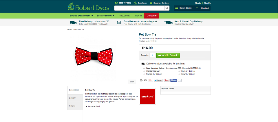Click the Quantity input field
278x122 pixels.
pos(152,55)
